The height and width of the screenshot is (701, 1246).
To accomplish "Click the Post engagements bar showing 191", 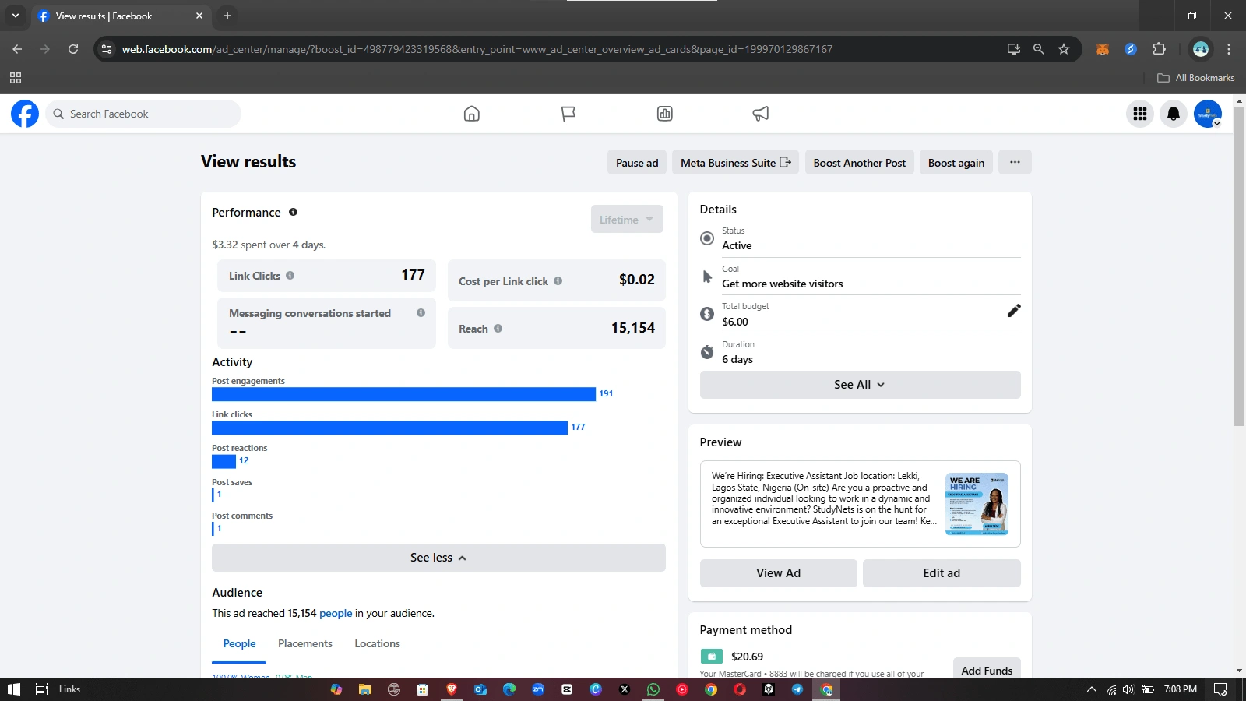I will [x=403, y=394].
